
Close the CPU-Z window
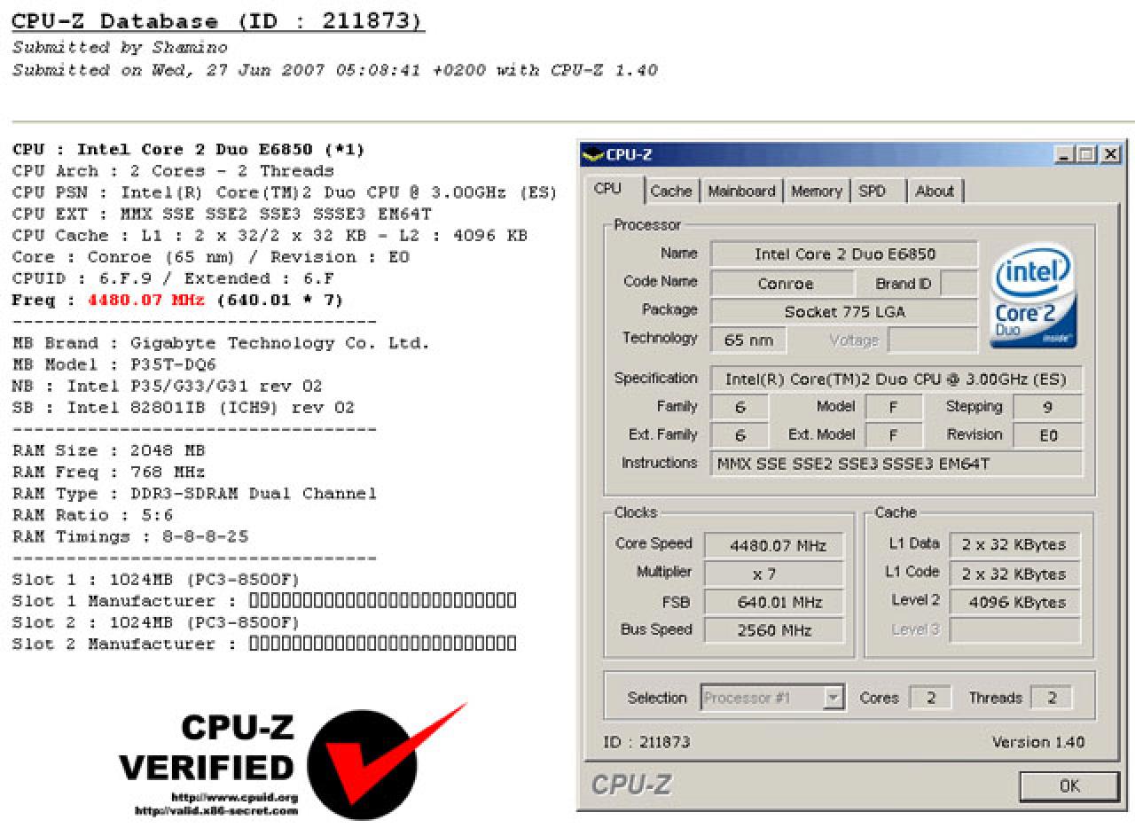[1110, 155]
